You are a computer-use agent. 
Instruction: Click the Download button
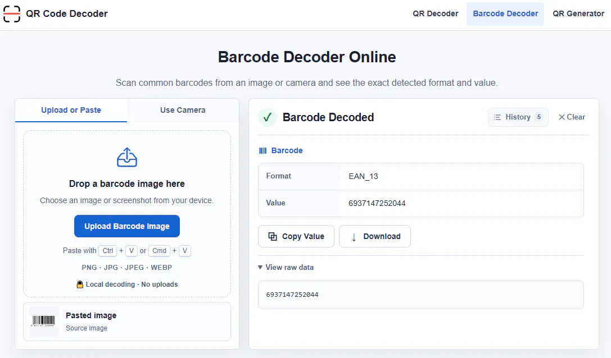(x=375, y=236)
